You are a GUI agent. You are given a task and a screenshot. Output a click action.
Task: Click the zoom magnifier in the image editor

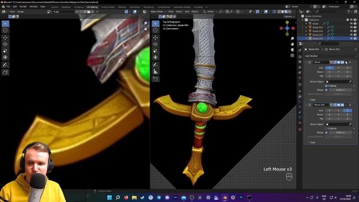[x=145, y=23]
